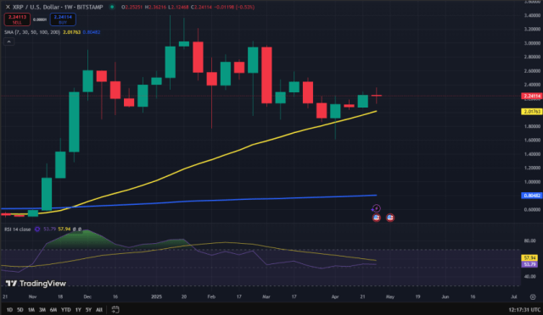Click the blue 0.80482 SMA price label

click(532, 196)
